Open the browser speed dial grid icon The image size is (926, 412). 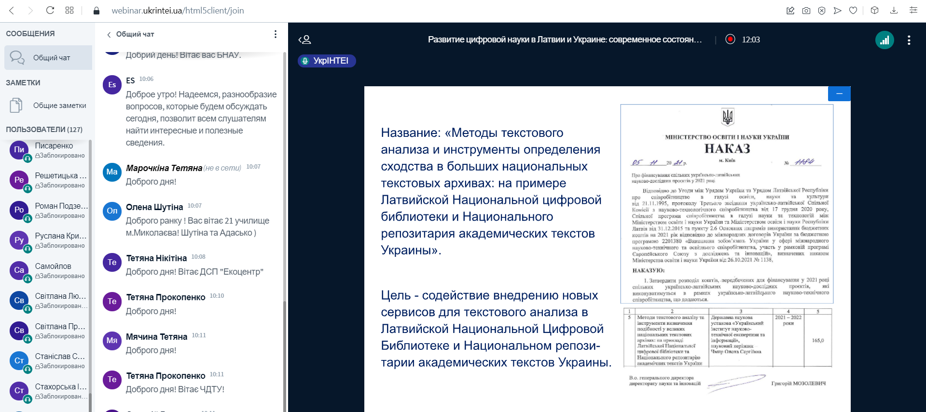pyautogui.click(x=69, y=10)
